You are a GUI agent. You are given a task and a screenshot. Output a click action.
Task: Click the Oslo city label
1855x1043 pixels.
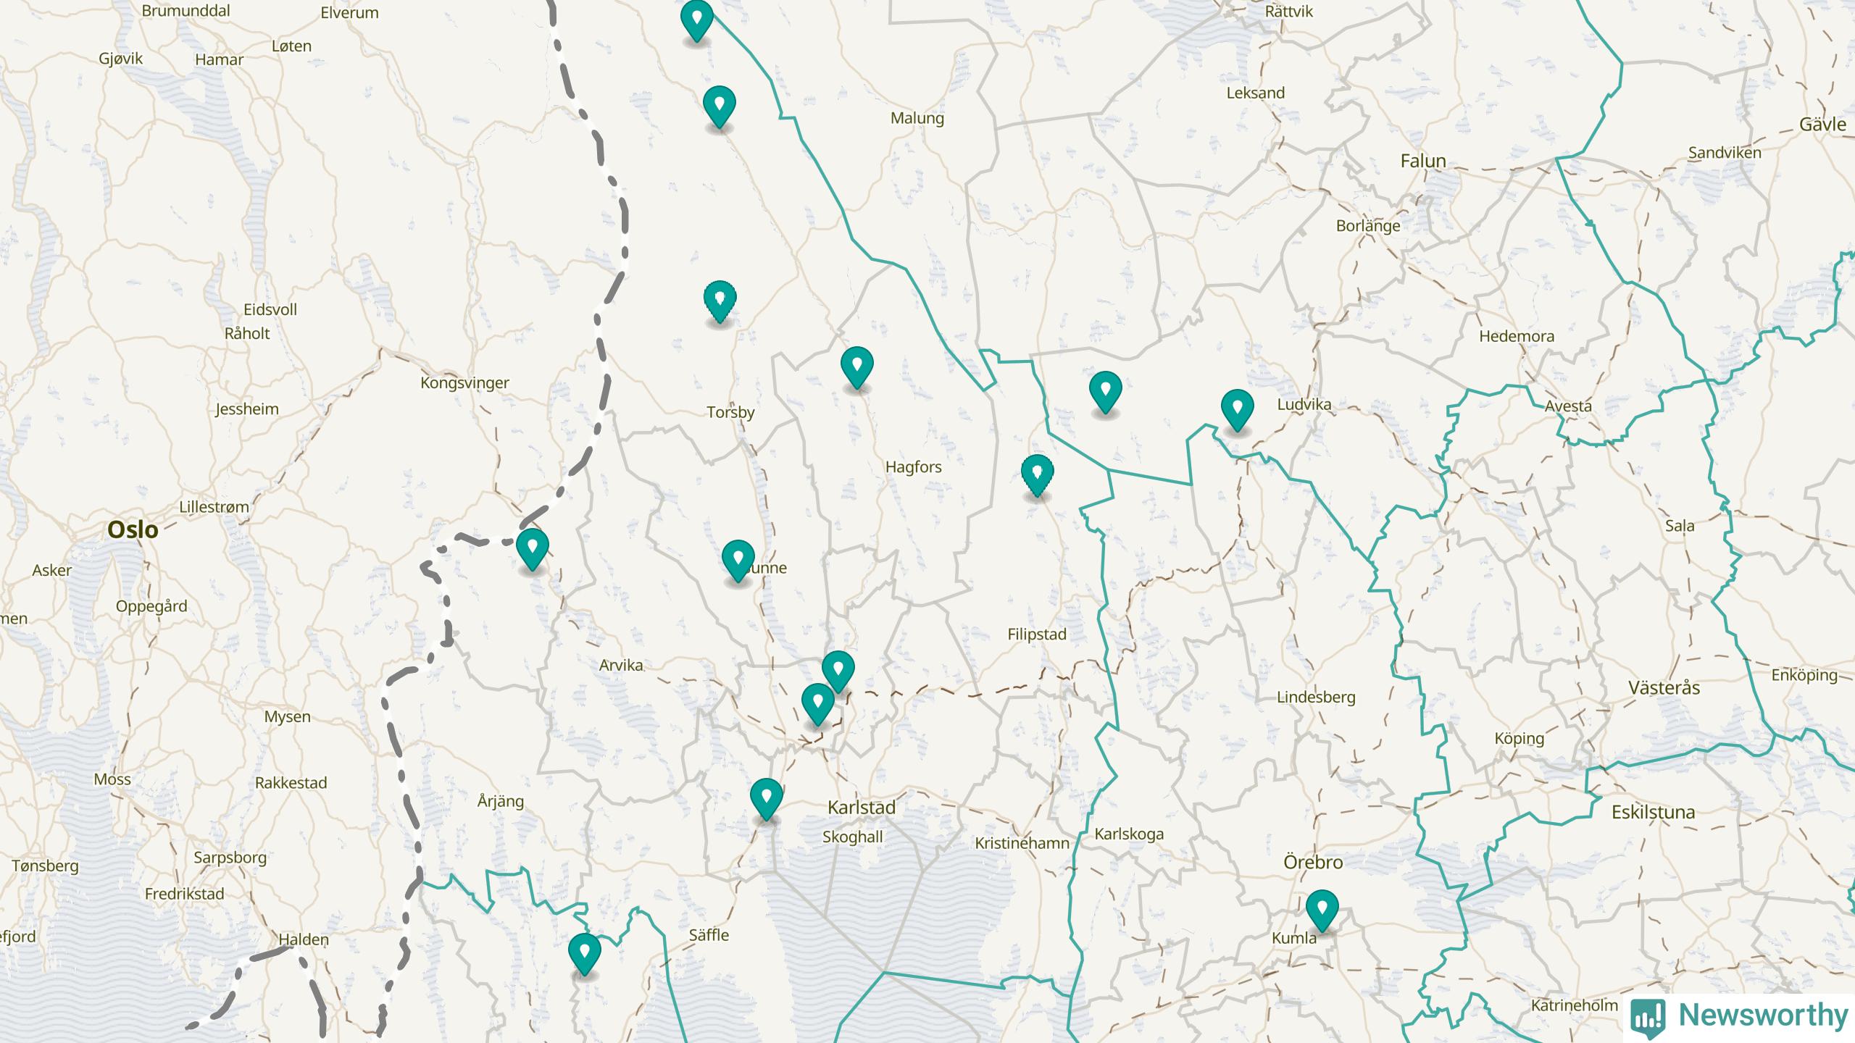(133, 529)
